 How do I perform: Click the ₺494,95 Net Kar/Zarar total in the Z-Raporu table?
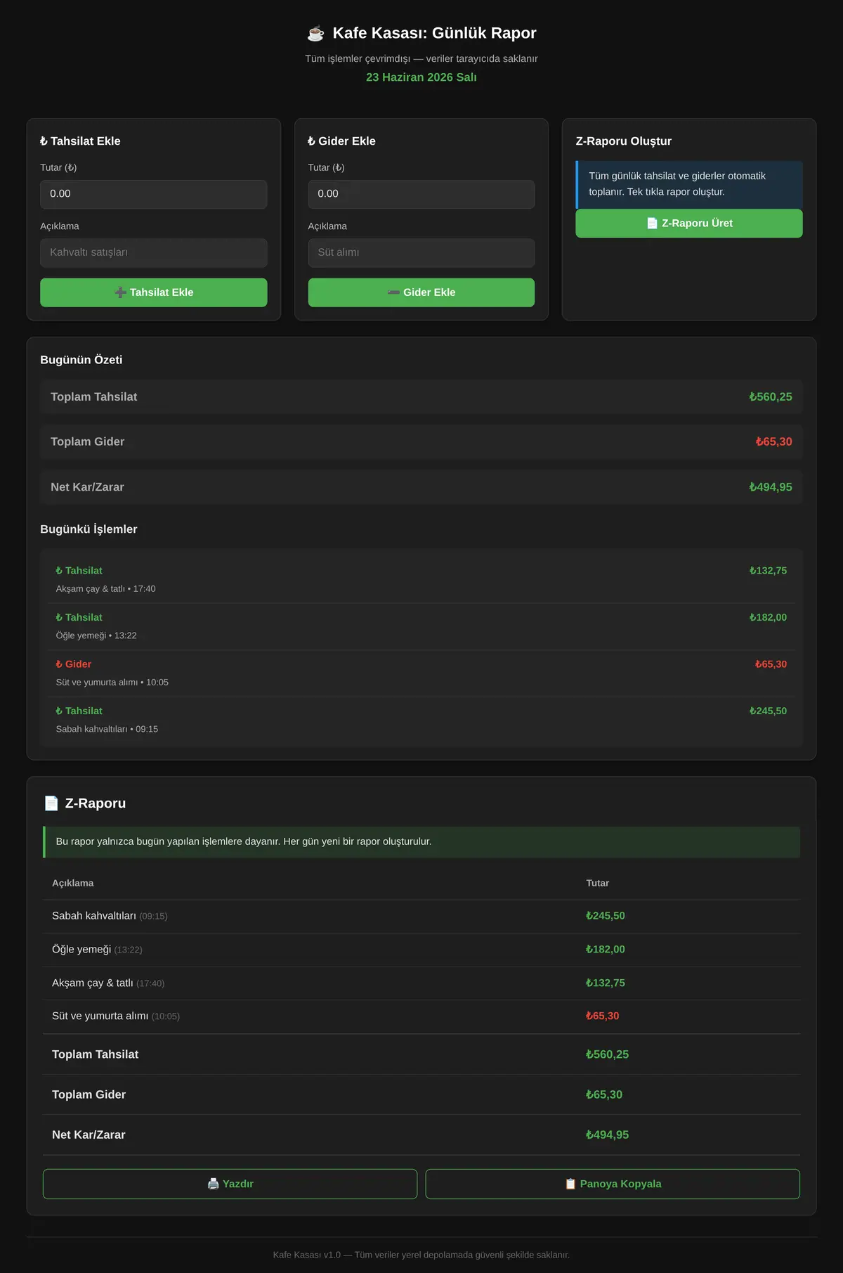[x=608, y=1135]
